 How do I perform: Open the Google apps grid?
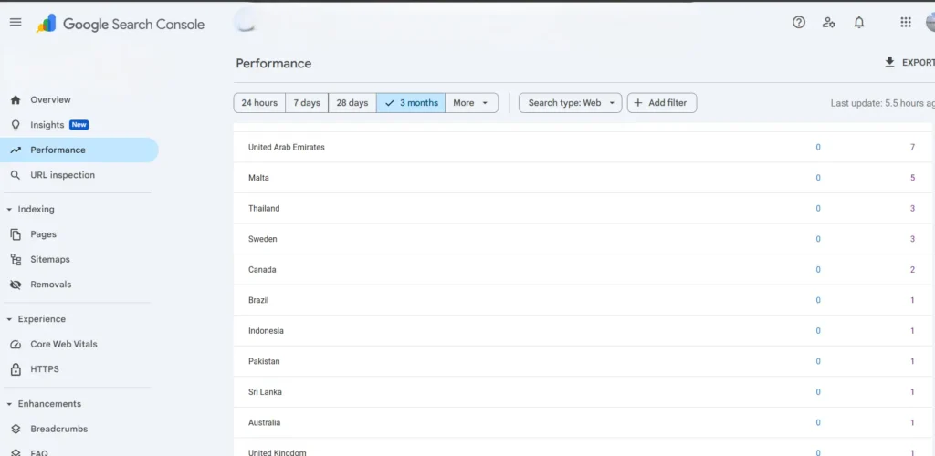[906, 23]
